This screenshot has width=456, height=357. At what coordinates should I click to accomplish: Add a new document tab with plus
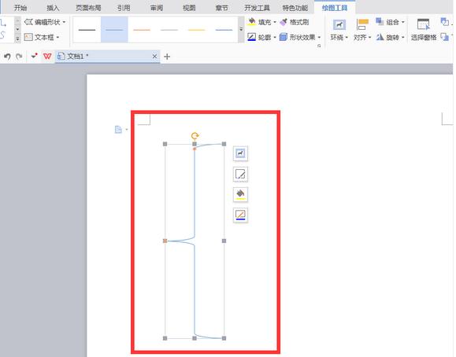[167, 57]
